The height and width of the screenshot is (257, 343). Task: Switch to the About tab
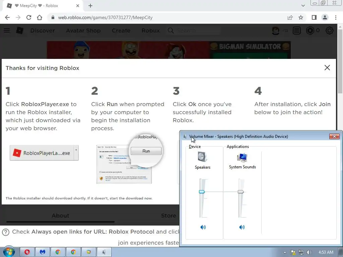pyautogui.click(x=60, y=216)
